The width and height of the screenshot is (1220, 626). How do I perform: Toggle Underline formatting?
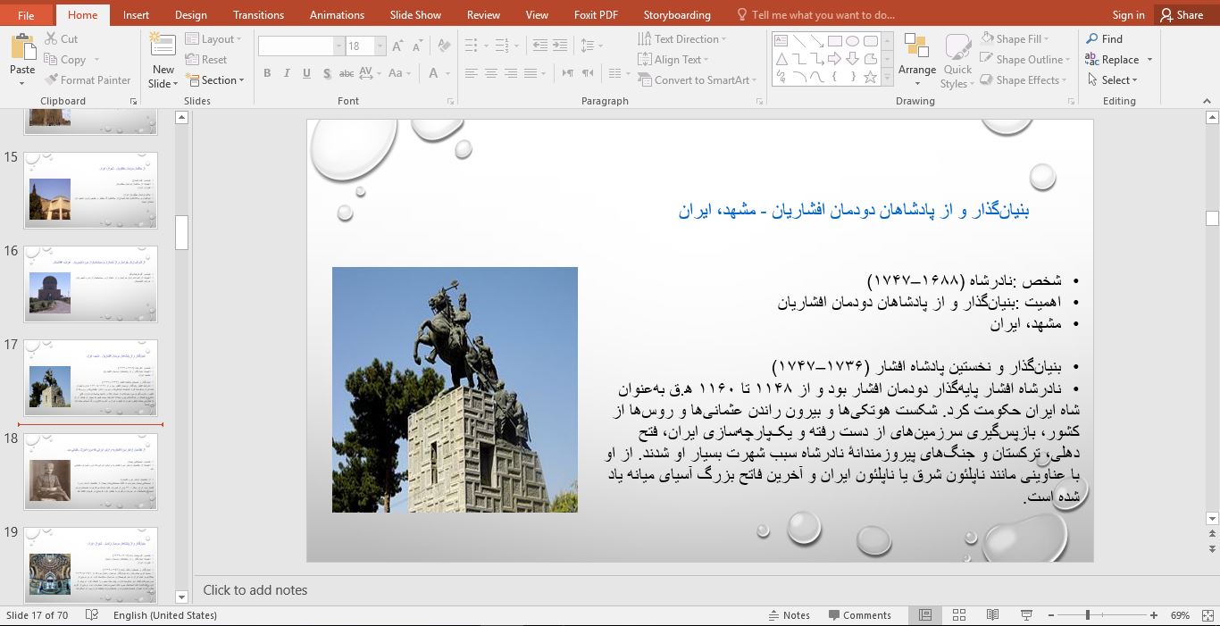click(x=306, y=74)
